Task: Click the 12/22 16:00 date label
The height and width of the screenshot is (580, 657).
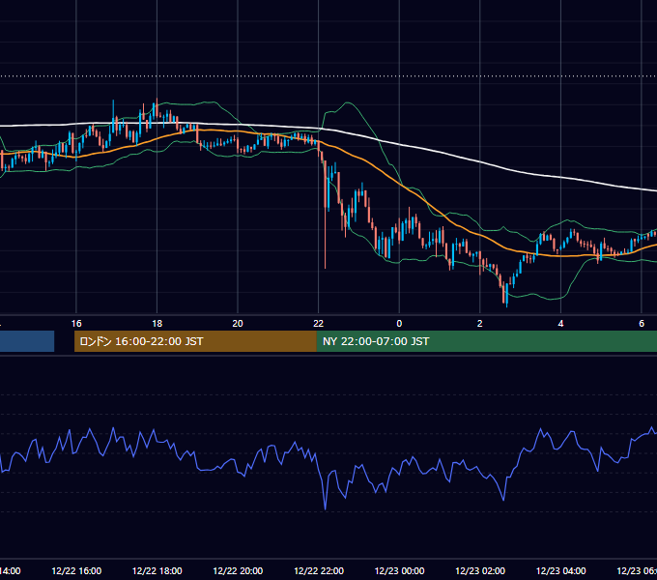Action: pyautogui.click(x=76, y=570)
